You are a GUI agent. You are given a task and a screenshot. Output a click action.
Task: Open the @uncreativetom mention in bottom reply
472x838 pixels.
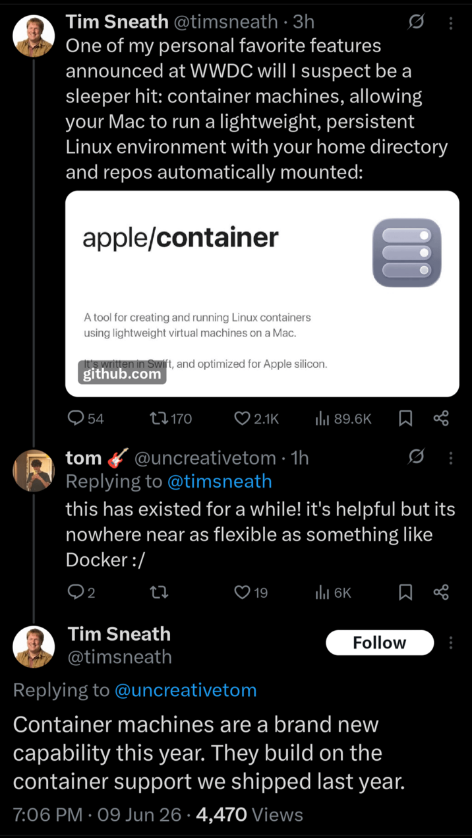[x=185, y=690]
